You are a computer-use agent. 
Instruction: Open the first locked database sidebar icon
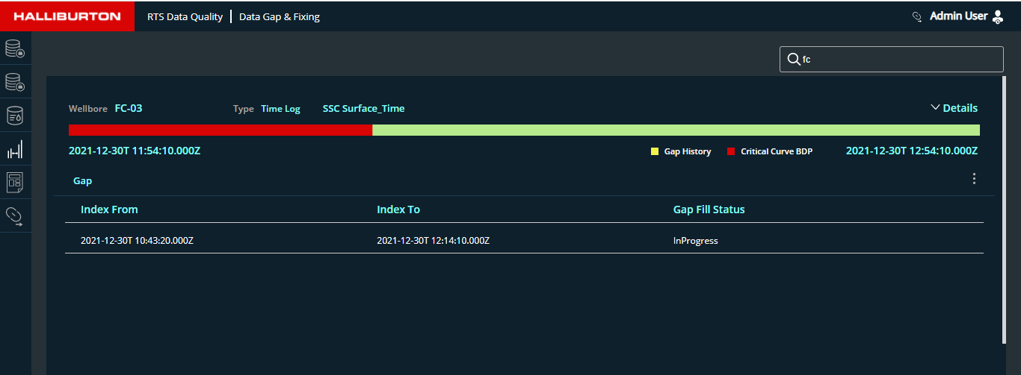point(15,48)
